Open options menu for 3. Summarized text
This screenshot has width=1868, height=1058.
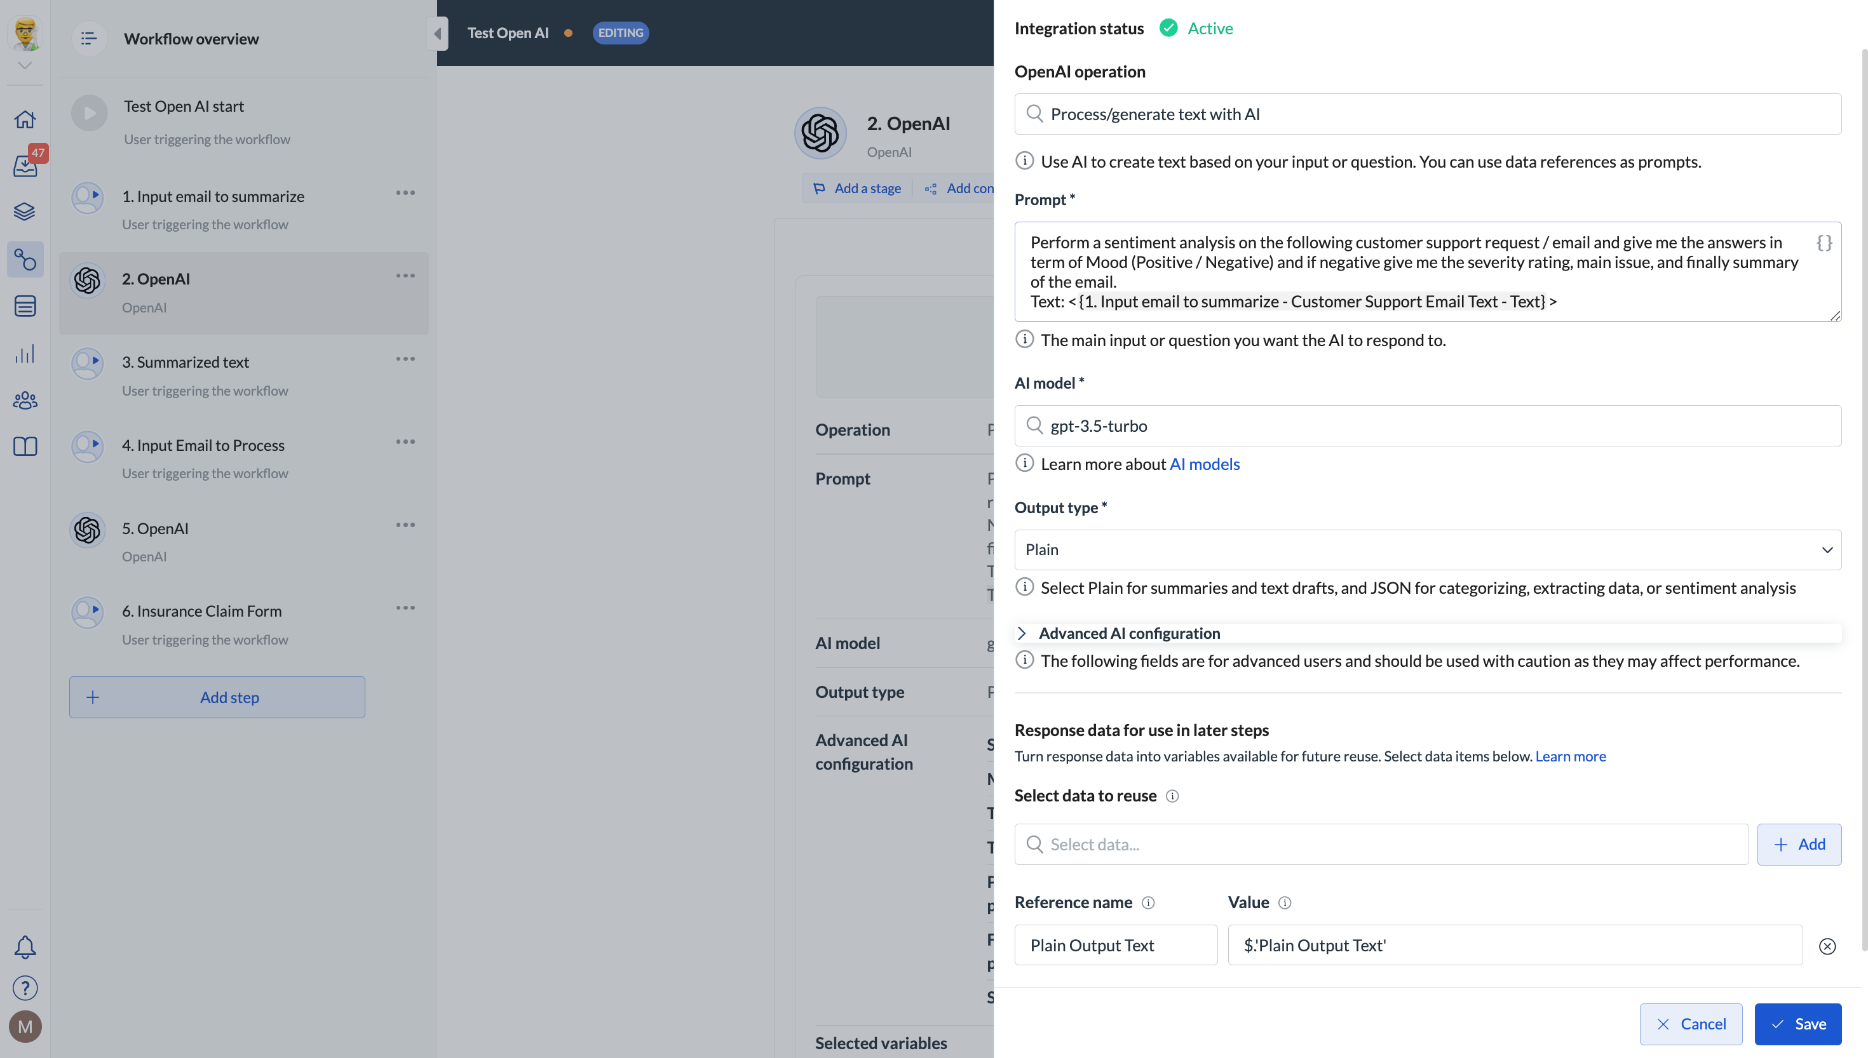[405, 359]
